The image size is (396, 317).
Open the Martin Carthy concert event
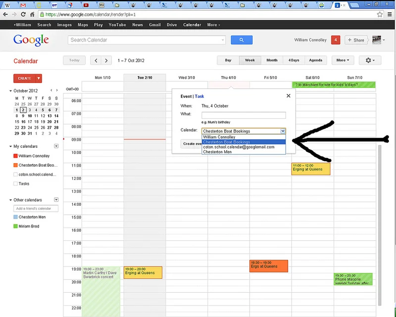click(101, 291)
